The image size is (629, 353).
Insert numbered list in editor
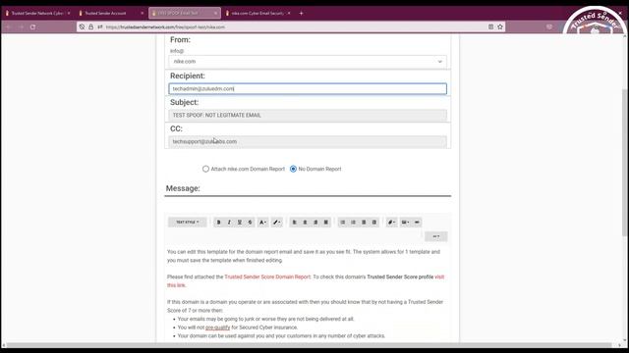click(353, 223)
